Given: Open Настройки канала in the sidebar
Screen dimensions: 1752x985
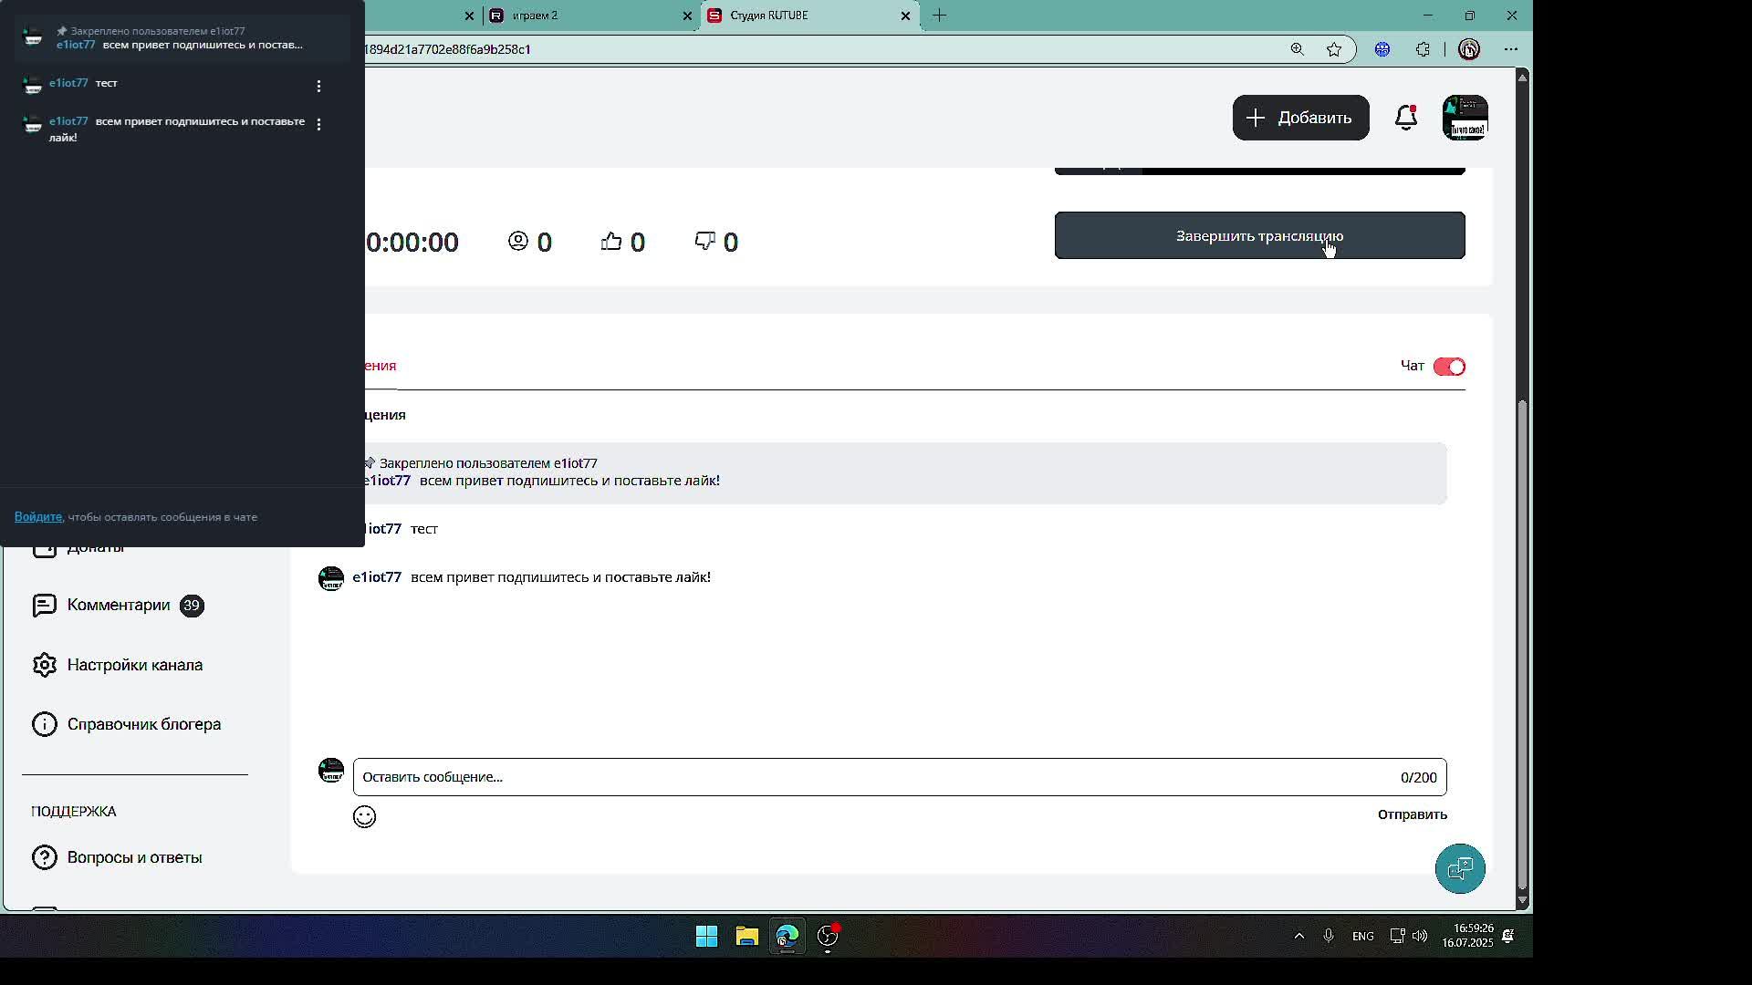Looking at the screenshot, I should pos(134,665).
